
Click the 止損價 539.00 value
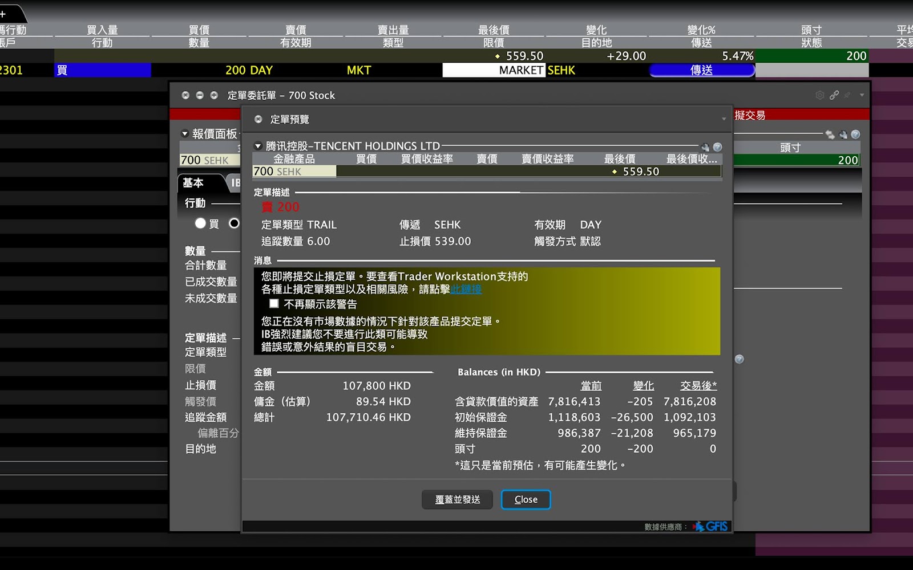(453, 241)
